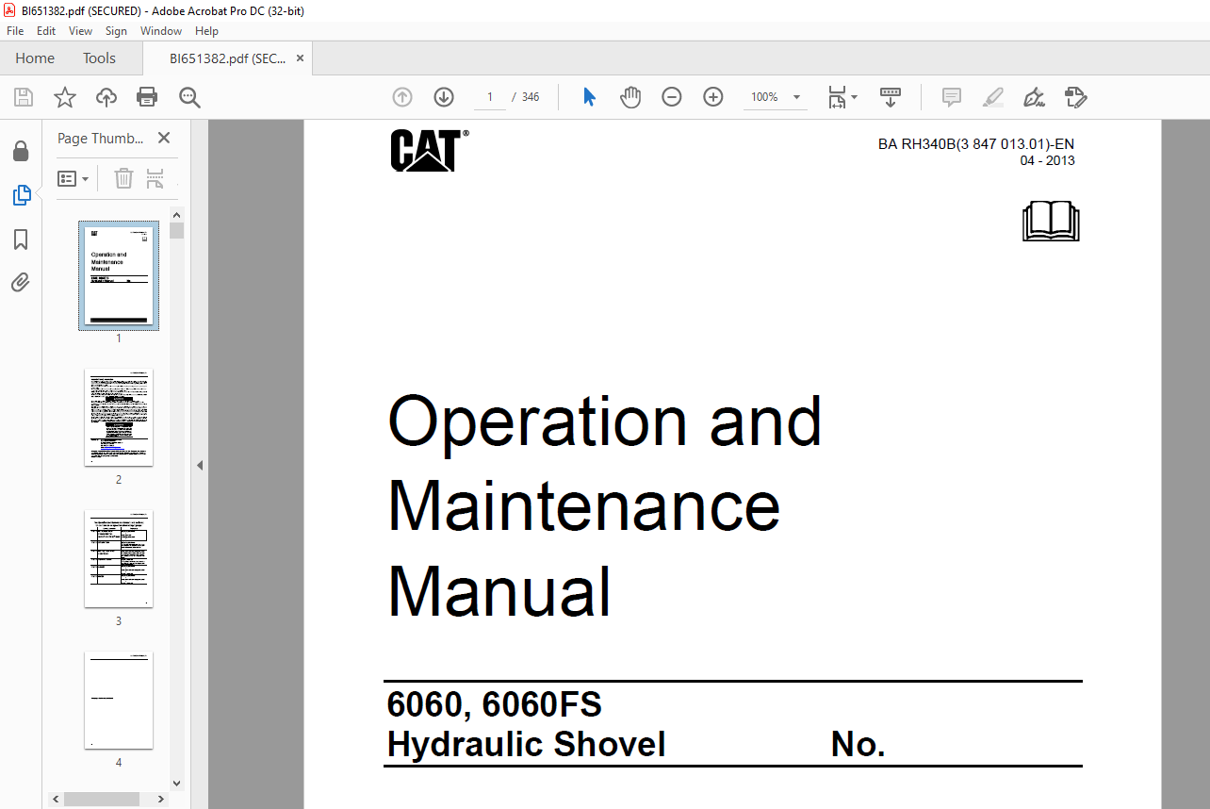Open the Sign menu
The width and height of the screenshot is (1210, 809).
coord(116,31)
